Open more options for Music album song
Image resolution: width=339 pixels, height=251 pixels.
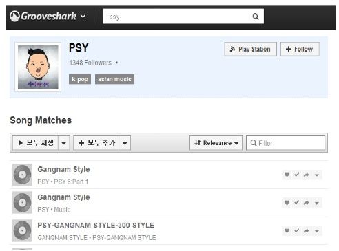[317, 203]
